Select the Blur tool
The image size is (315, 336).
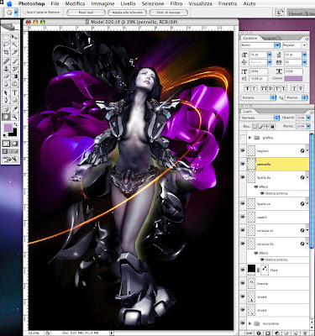pos(6,84)
